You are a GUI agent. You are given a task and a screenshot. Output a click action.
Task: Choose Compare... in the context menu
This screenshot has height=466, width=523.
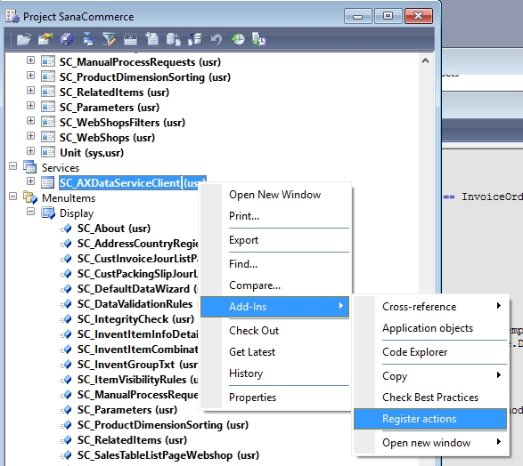[x=274, y=285]
